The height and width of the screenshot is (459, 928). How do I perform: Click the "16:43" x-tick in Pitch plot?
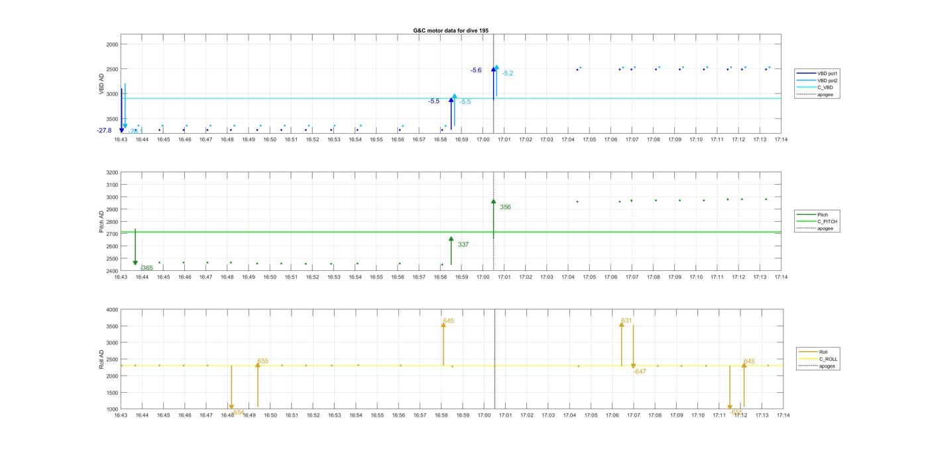tap(121, 277)
